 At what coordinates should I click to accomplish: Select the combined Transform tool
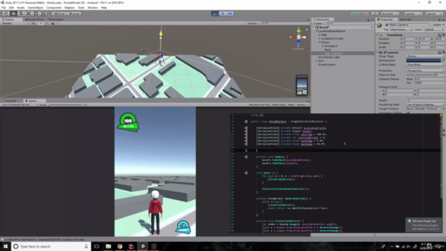click(x=43, y=14)
